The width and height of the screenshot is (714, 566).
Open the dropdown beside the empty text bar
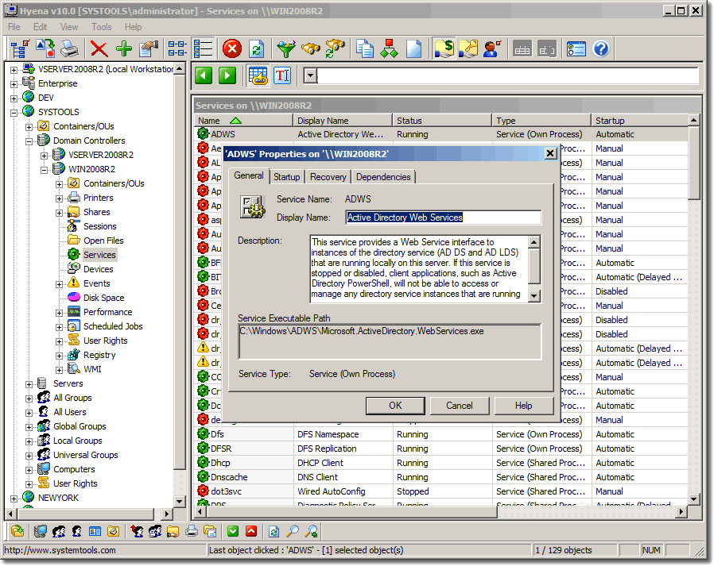coord(310,75)
